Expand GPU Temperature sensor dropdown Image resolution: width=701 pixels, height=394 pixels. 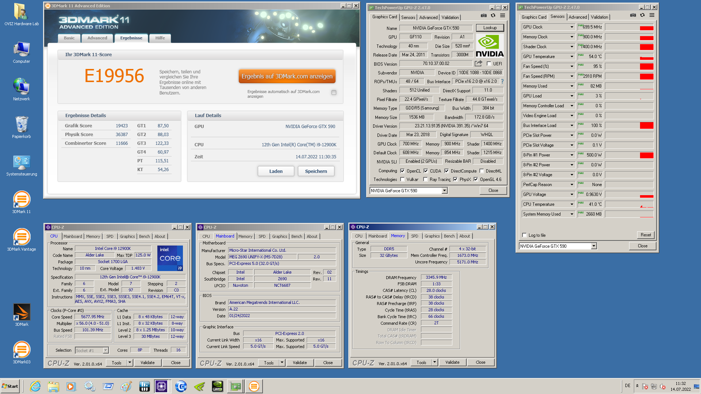pos(572,57)
